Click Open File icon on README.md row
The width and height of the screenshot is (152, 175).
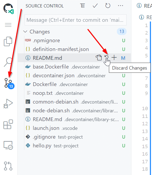99,58
